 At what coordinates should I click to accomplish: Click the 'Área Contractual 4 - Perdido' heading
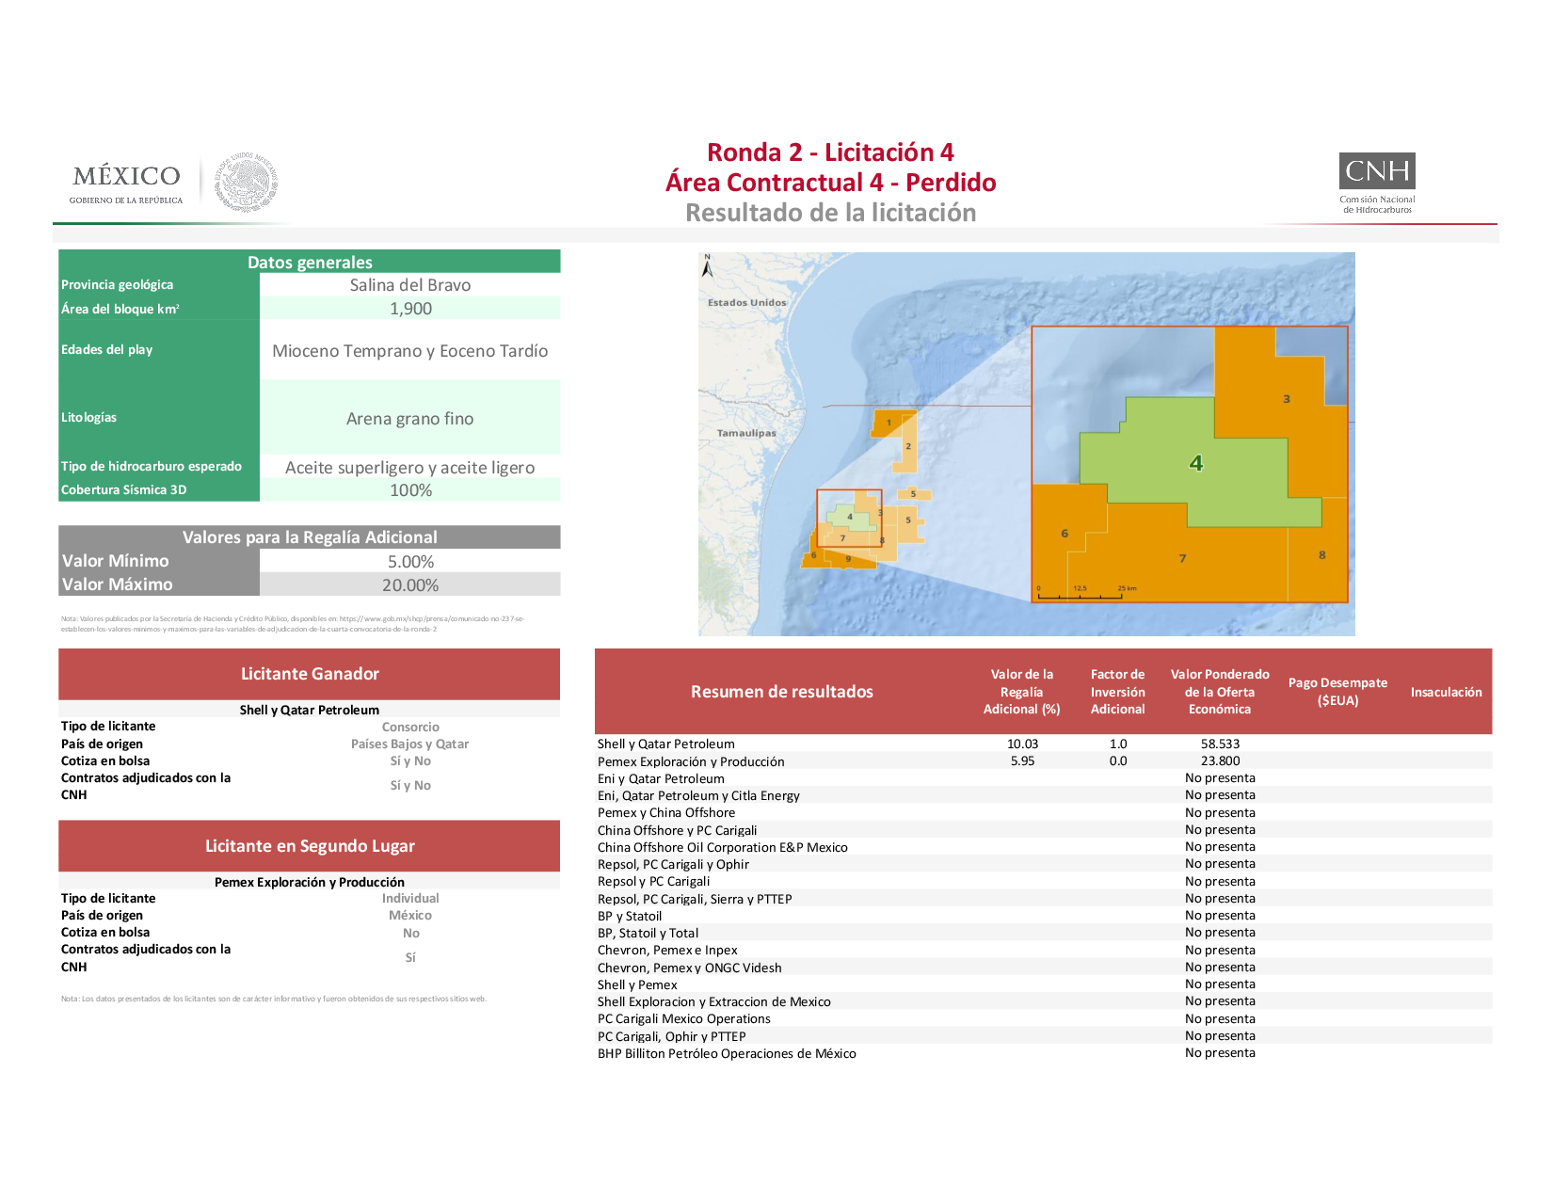(x=830, y=183)
